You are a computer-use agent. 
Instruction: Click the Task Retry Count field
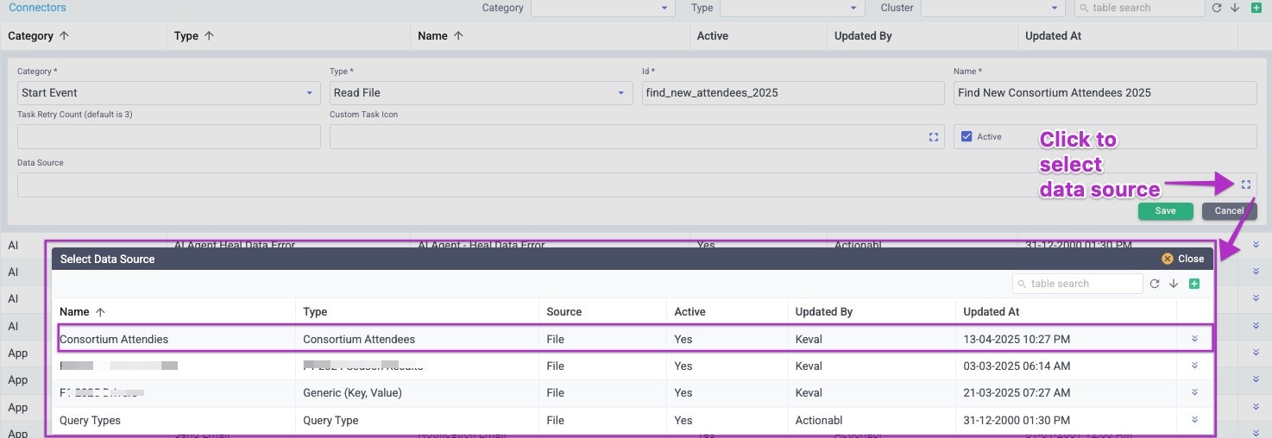coord(169,136)
